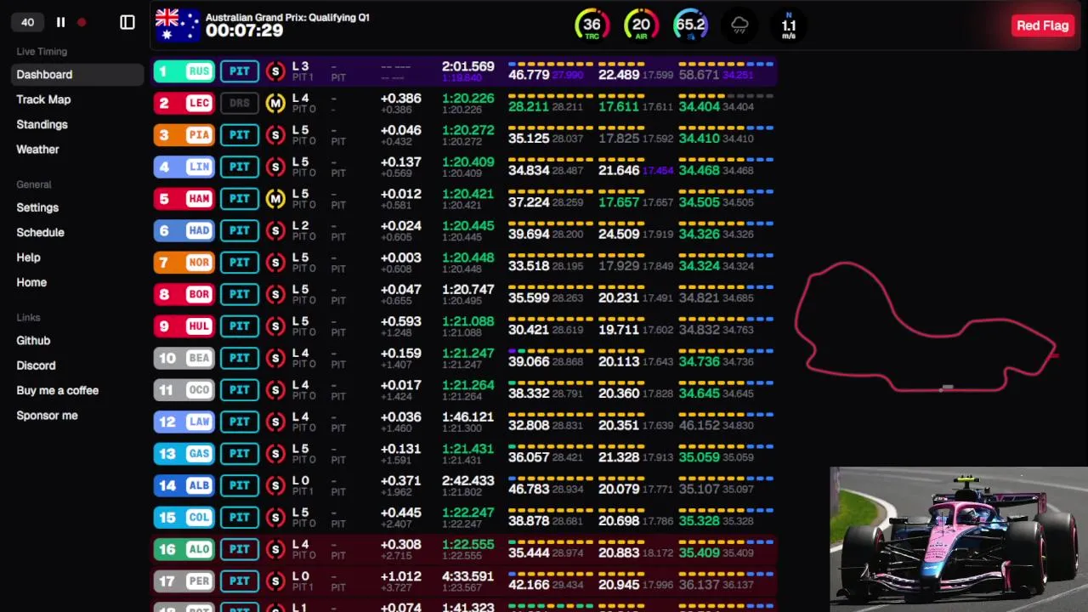Open the Discord link
The image size is (1088, 612).
[x=36, y=365]
